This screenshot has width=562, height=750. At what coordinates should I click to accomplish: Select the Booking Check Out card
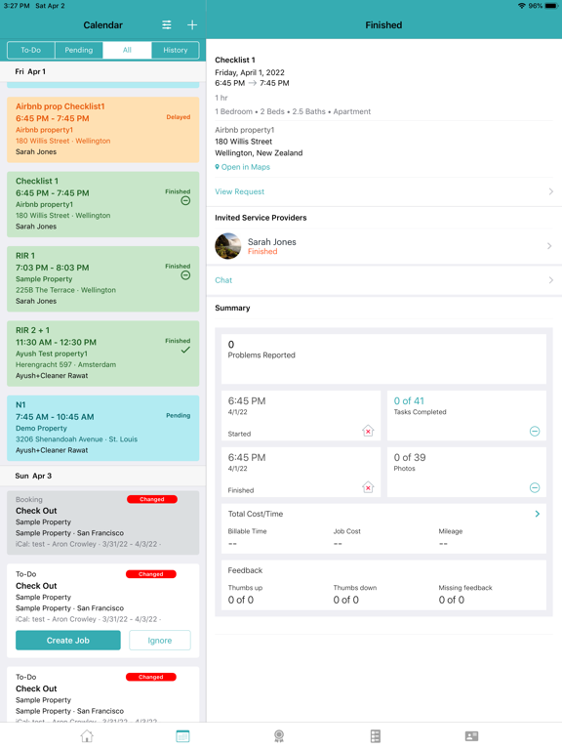[102, 522]
